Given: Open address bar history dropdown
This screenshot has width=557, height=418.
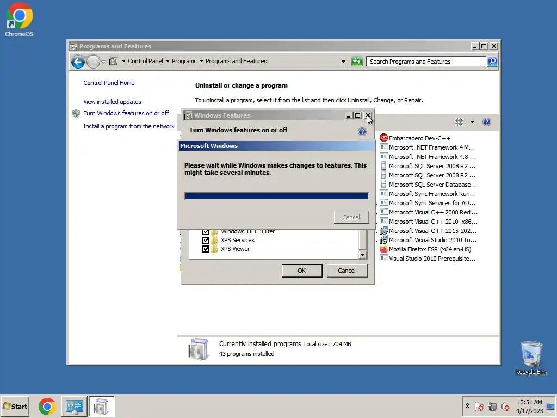Looking at the screenshot, I should [x=343, y=62].
